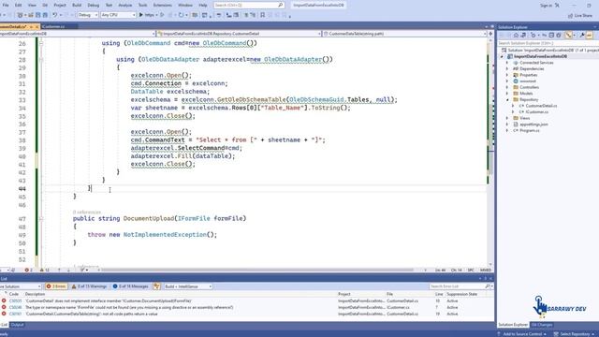Open the Git Changes tab
Image resolution: width=599 pixels, height=337 pixels.
coord(542,325)
